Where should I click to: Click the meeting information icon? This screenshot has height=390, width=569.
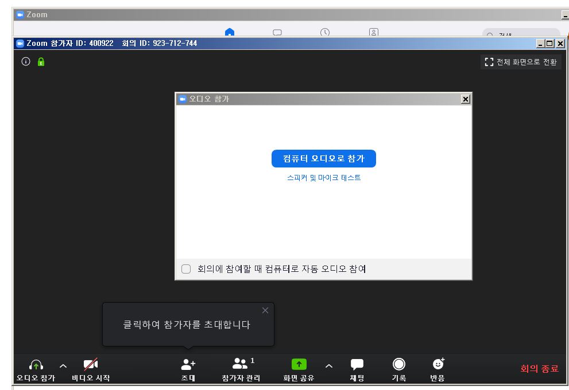pos(26,61)
